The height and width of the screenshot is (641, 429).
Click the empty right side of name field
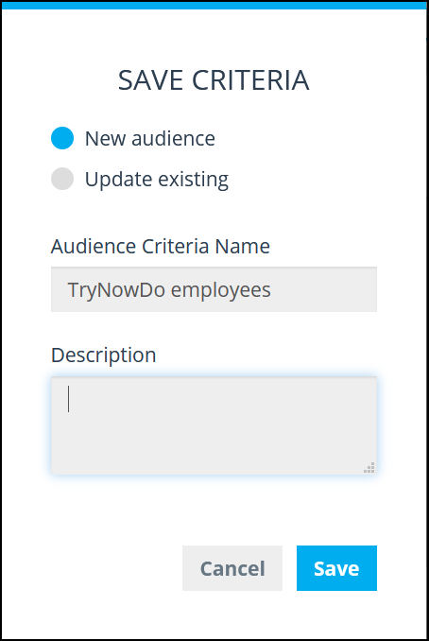pos(325,289)
